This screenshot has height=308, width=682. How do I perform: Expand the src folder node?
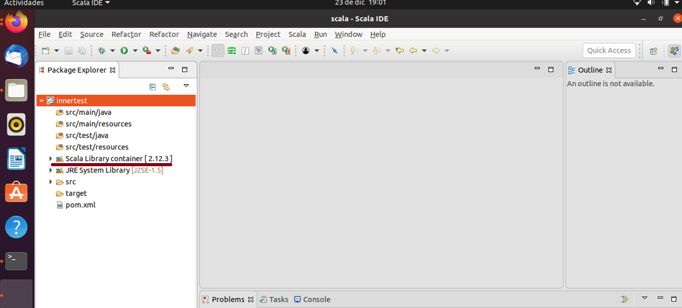pos(50,182)
